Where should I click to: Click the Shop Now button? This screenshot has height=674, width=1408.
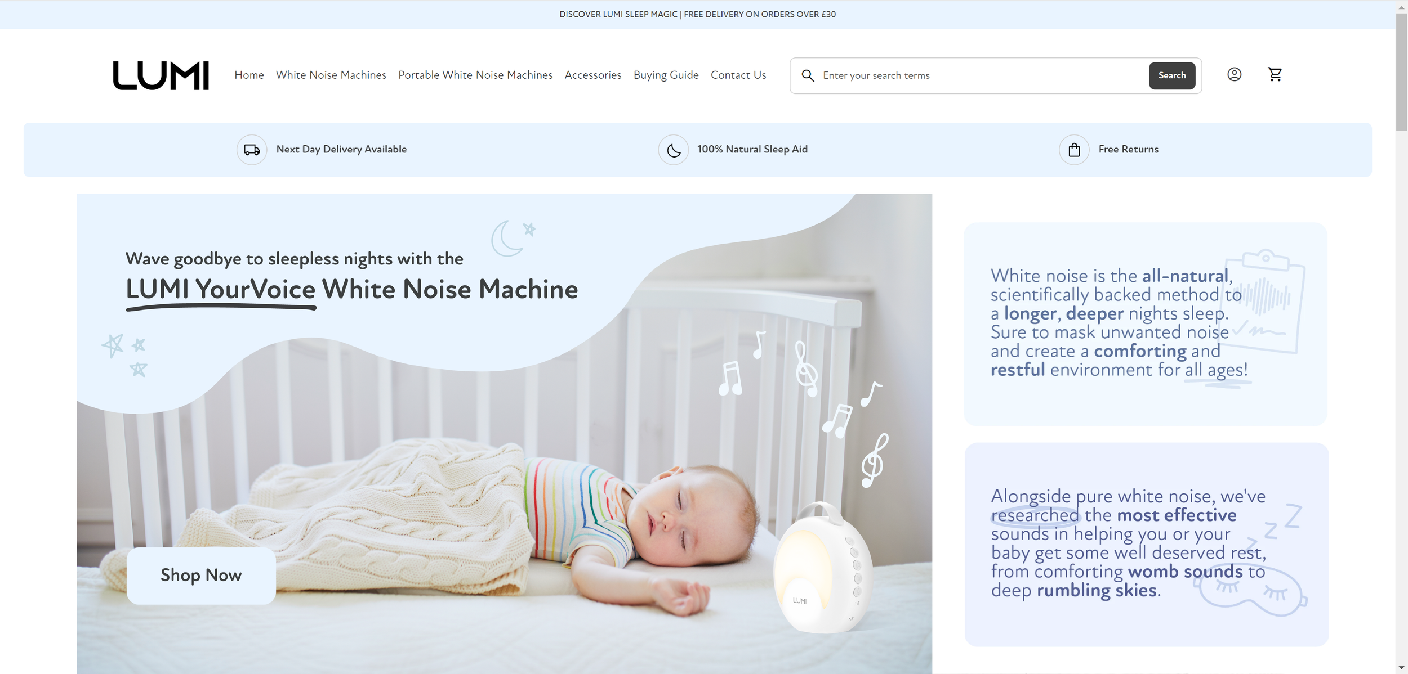[201, 576]
